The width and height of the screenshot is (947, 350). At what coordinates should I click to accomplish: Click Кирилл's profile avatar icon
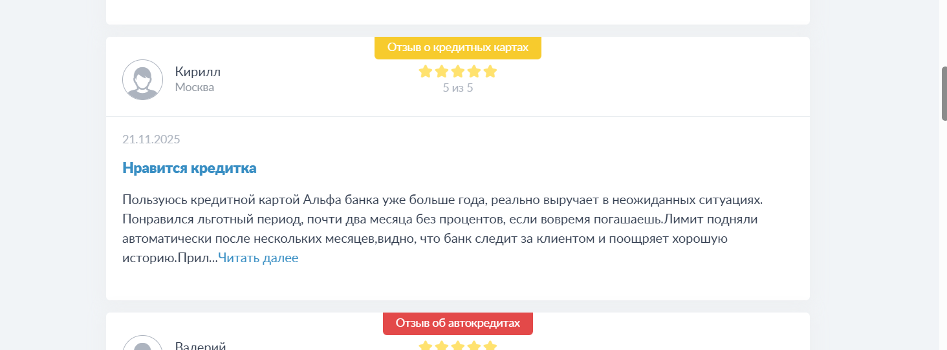[x=142, y=80]
